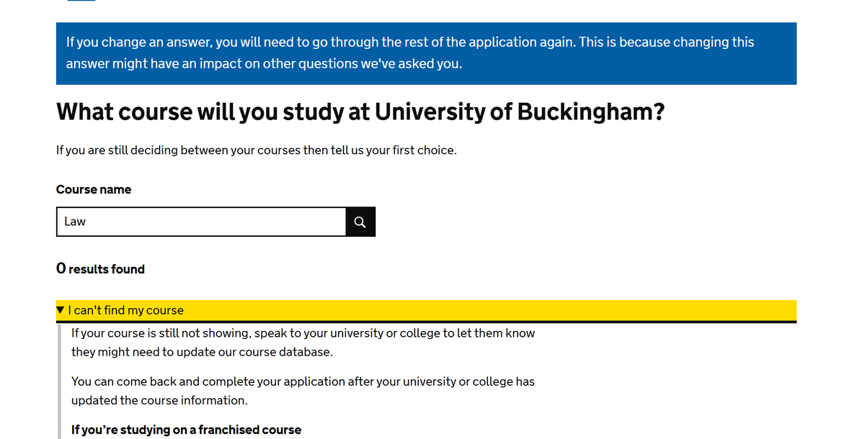This screenshot has height=439, width=865.
Task: Click the "course is still not showing" paragraph
Action: (303, 343)
